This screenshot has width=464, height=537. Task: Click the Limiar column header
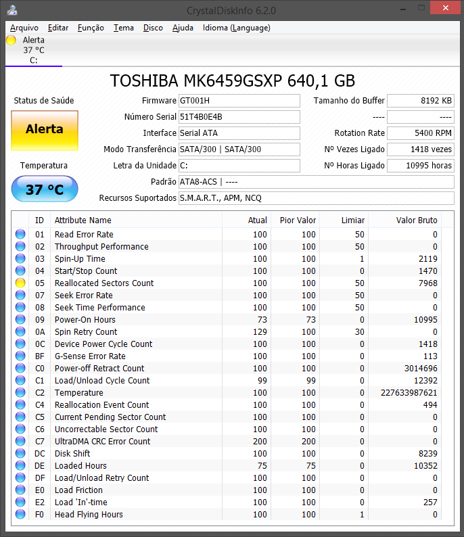coord(344,220)
